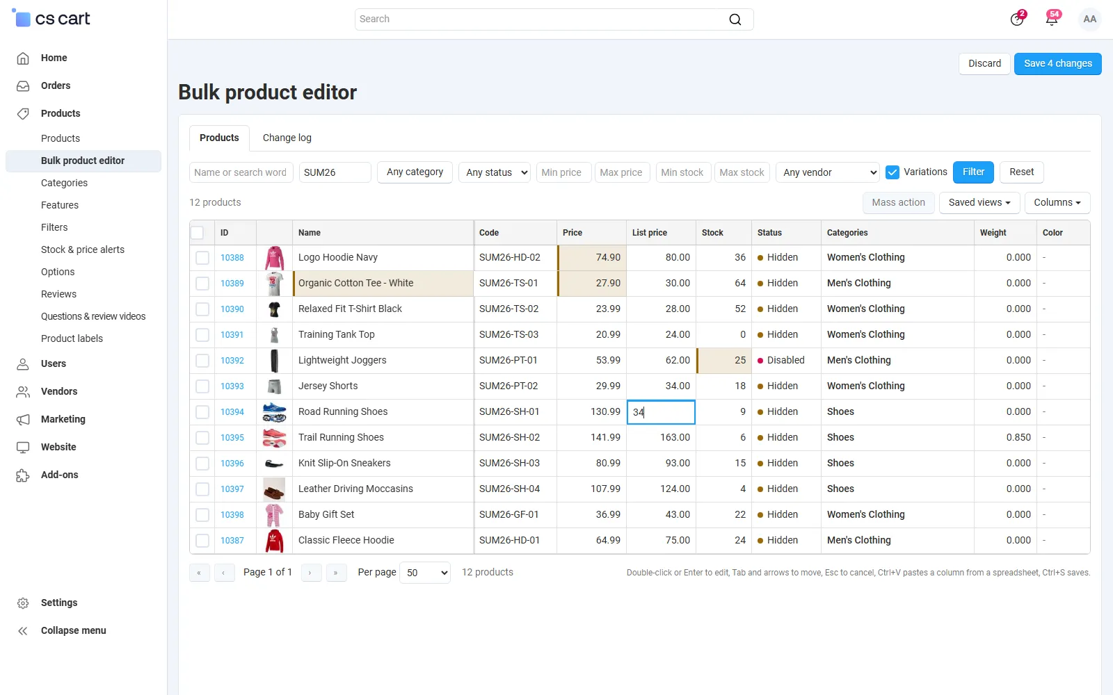Open Stock & price alerts menu item
This screenshot has height=695, width=1113.
tap(83, 250)
